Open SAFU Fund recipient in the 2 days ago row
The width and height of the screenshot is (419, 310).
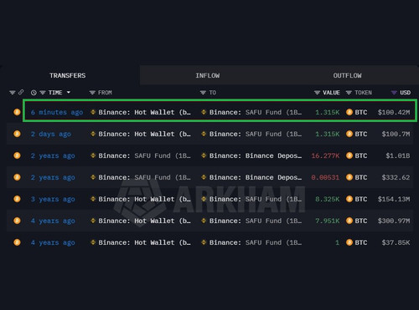click(x=256, y=134)
